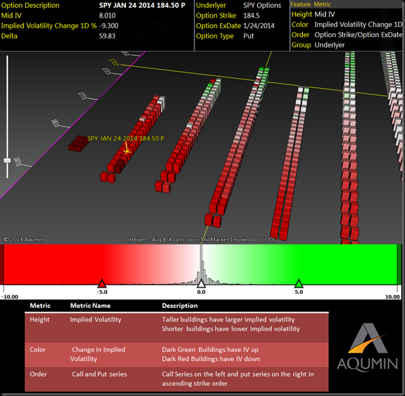Click the Metric Name column header in legend table
Viewport: 405px width, 396px height.
(91, 305)
